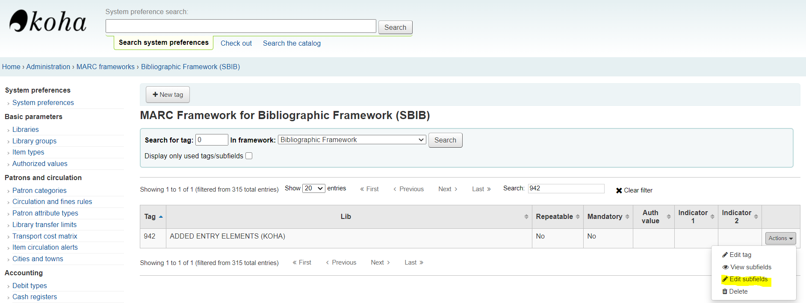806x303 pixels.
Task: Open Patron attribute types link
Action: (45, 213)
